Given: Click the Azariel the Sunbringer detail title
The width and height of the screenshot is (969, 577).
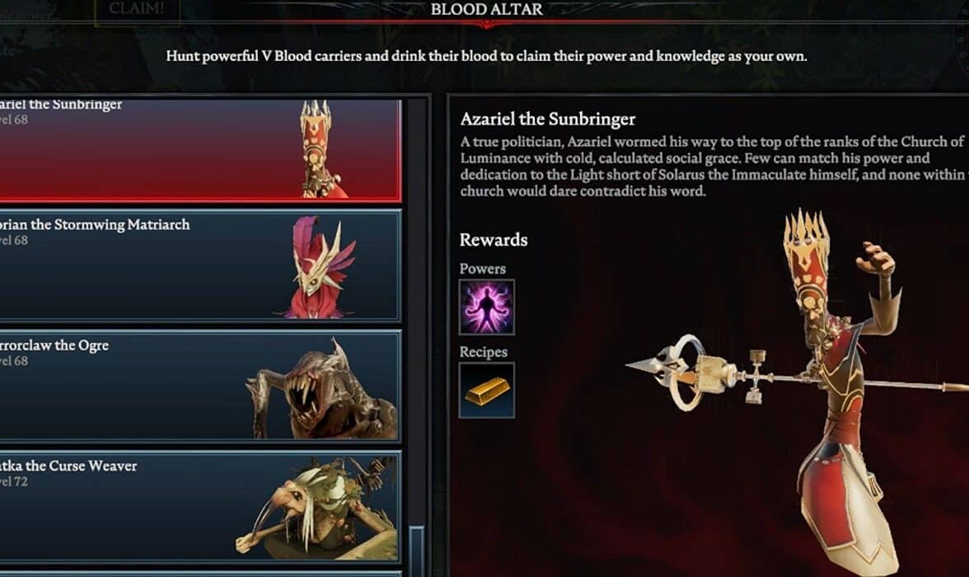Looking at the screenshot, I should [x=547, y=119].
